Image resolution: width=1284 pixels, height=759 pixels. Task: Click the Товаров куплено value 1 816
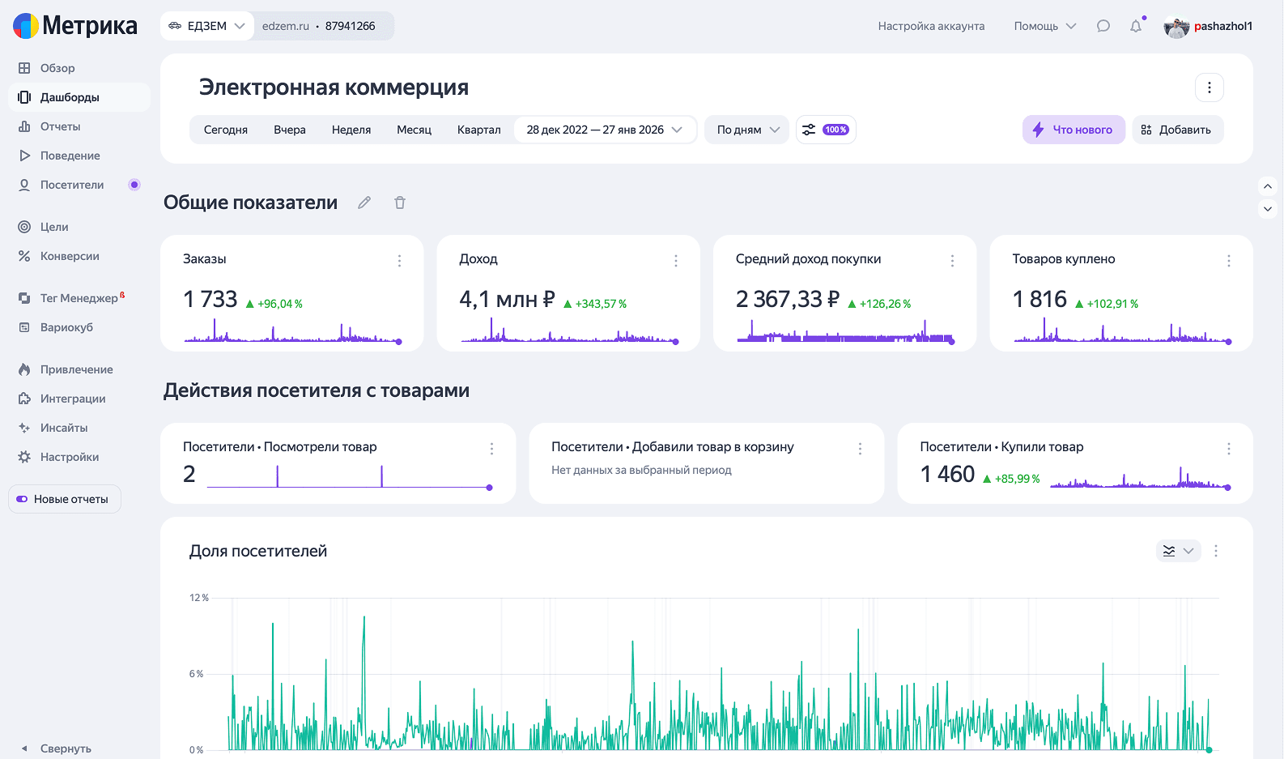1040,300
